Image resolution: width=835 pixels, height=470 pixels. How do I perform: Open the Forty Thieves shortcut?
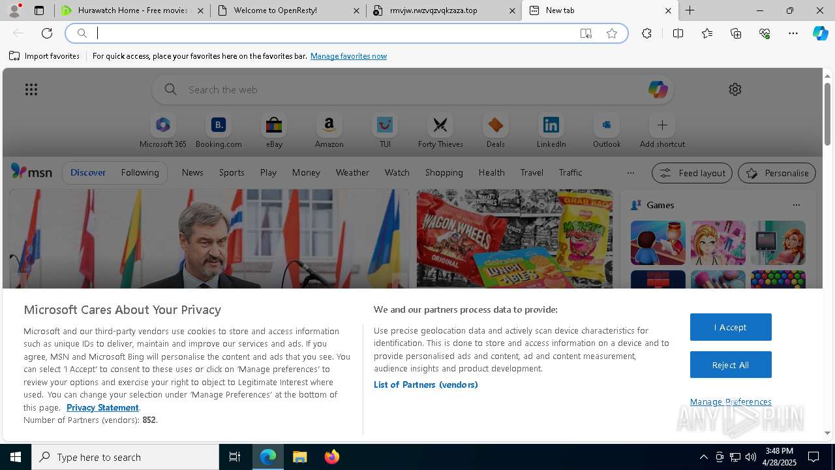(x=440, y=131)
